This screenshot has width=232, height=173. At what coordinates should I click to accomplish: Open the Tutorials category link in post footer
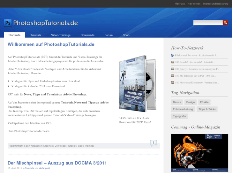point(72,146)
